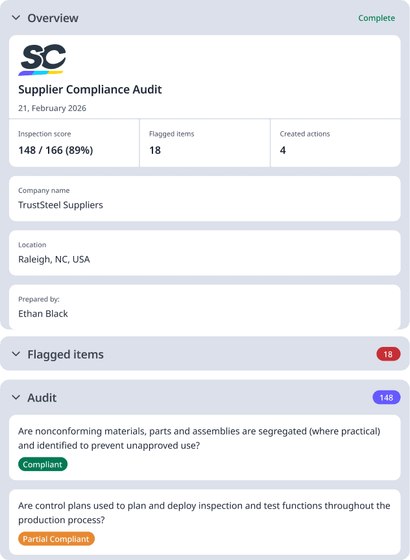Select the orange Partial Compliant status pill
410x560 pixels.
click(x=56, y=538)
